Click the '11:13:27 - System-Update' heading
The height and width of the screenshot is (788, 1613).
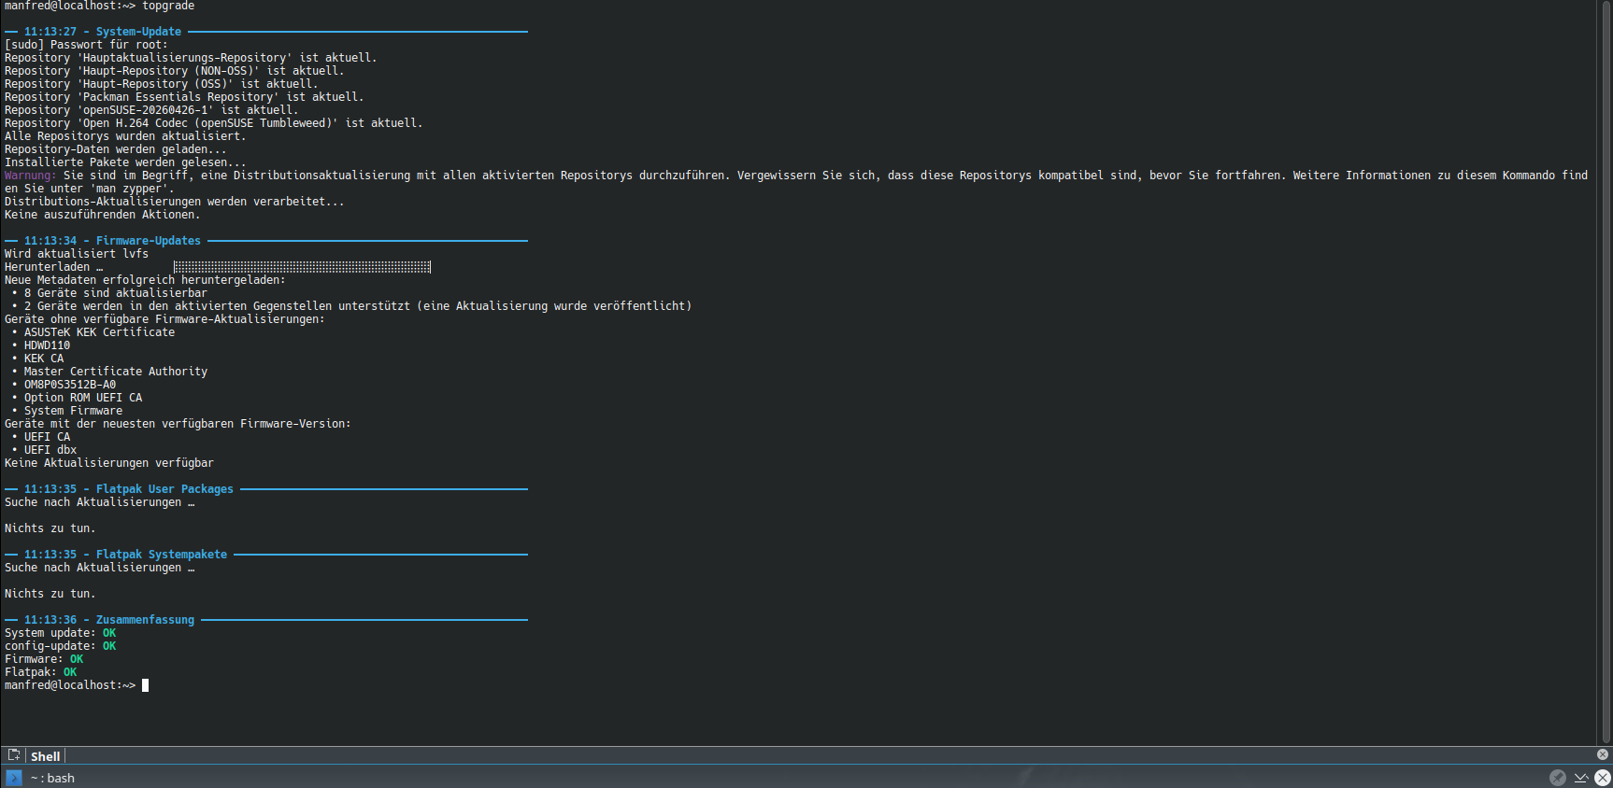(x=103, y=32)
